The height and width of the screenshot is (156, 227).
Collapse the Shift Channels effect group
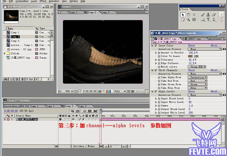click(x=152, y=70)
